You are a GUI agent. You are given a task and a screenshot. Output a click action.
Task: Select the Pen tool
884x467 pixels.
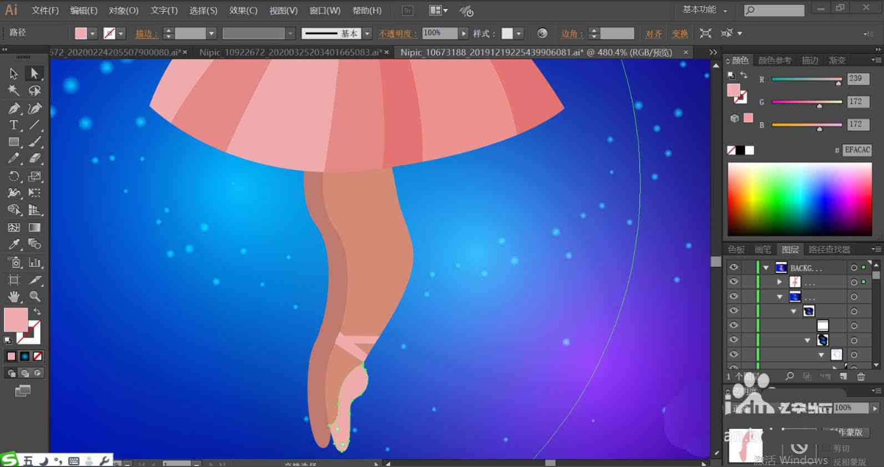[14, 108]
